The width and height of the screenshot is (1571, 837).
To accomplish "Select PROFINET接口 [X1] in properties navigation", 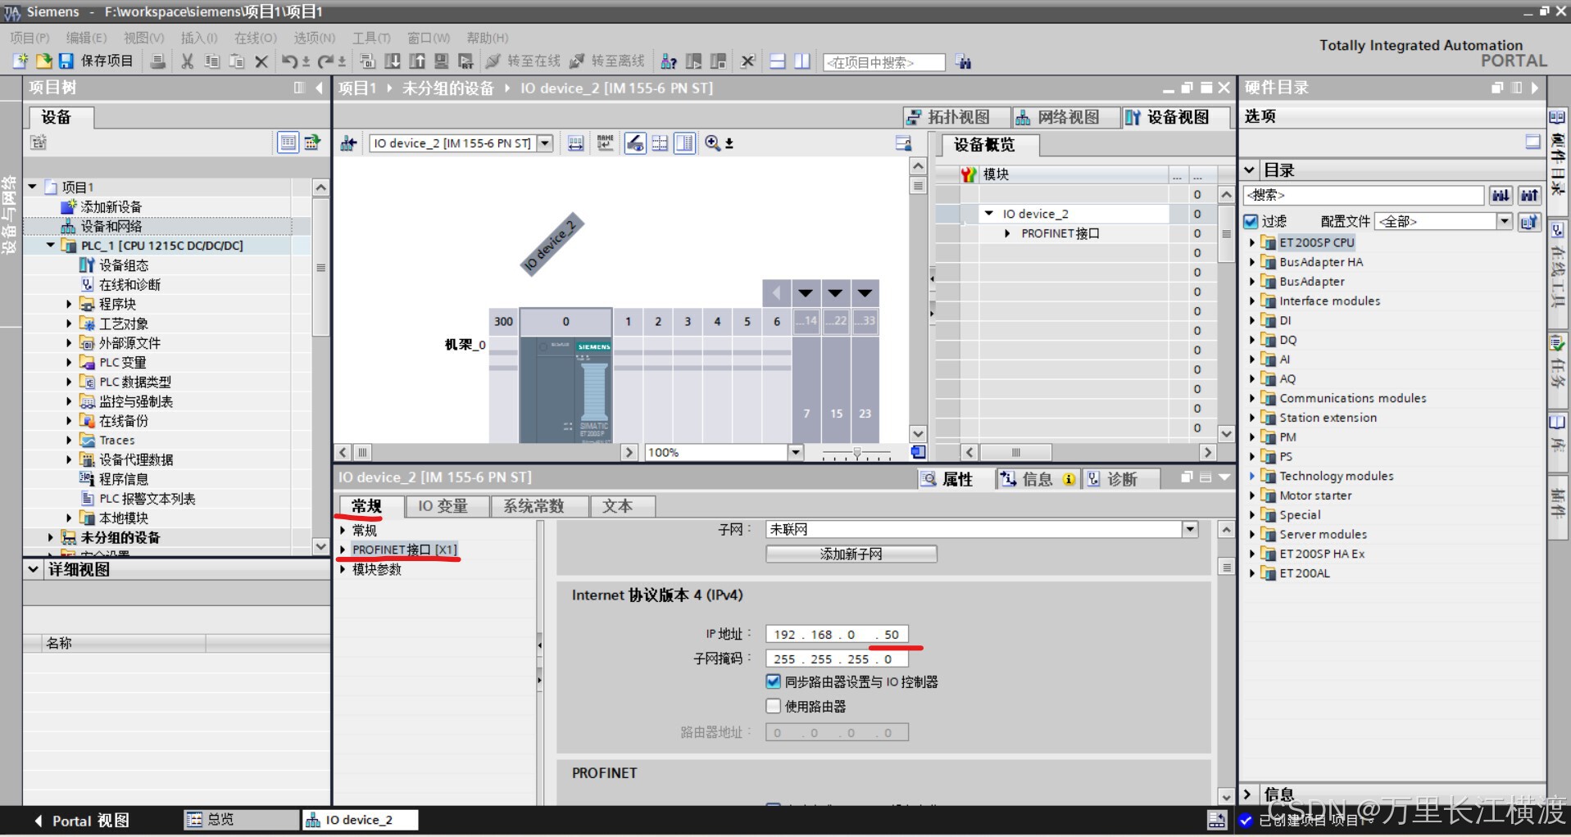I will 405,550.
